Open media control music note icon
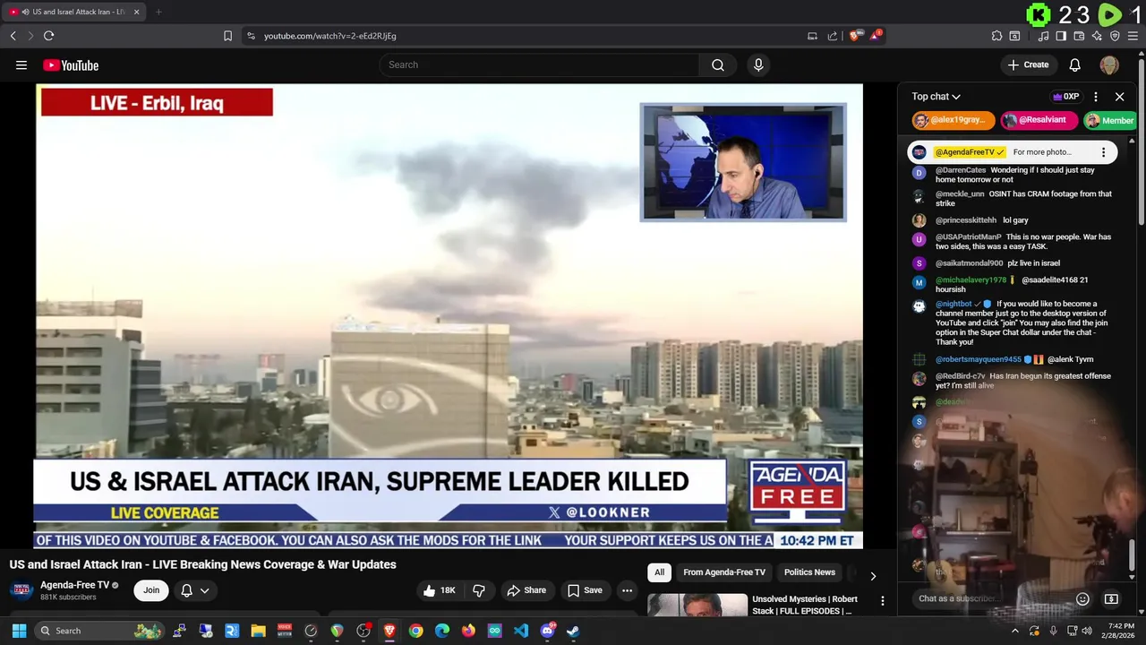Viewport: 1146px width, 645px height. click(x=1043, y=36)
